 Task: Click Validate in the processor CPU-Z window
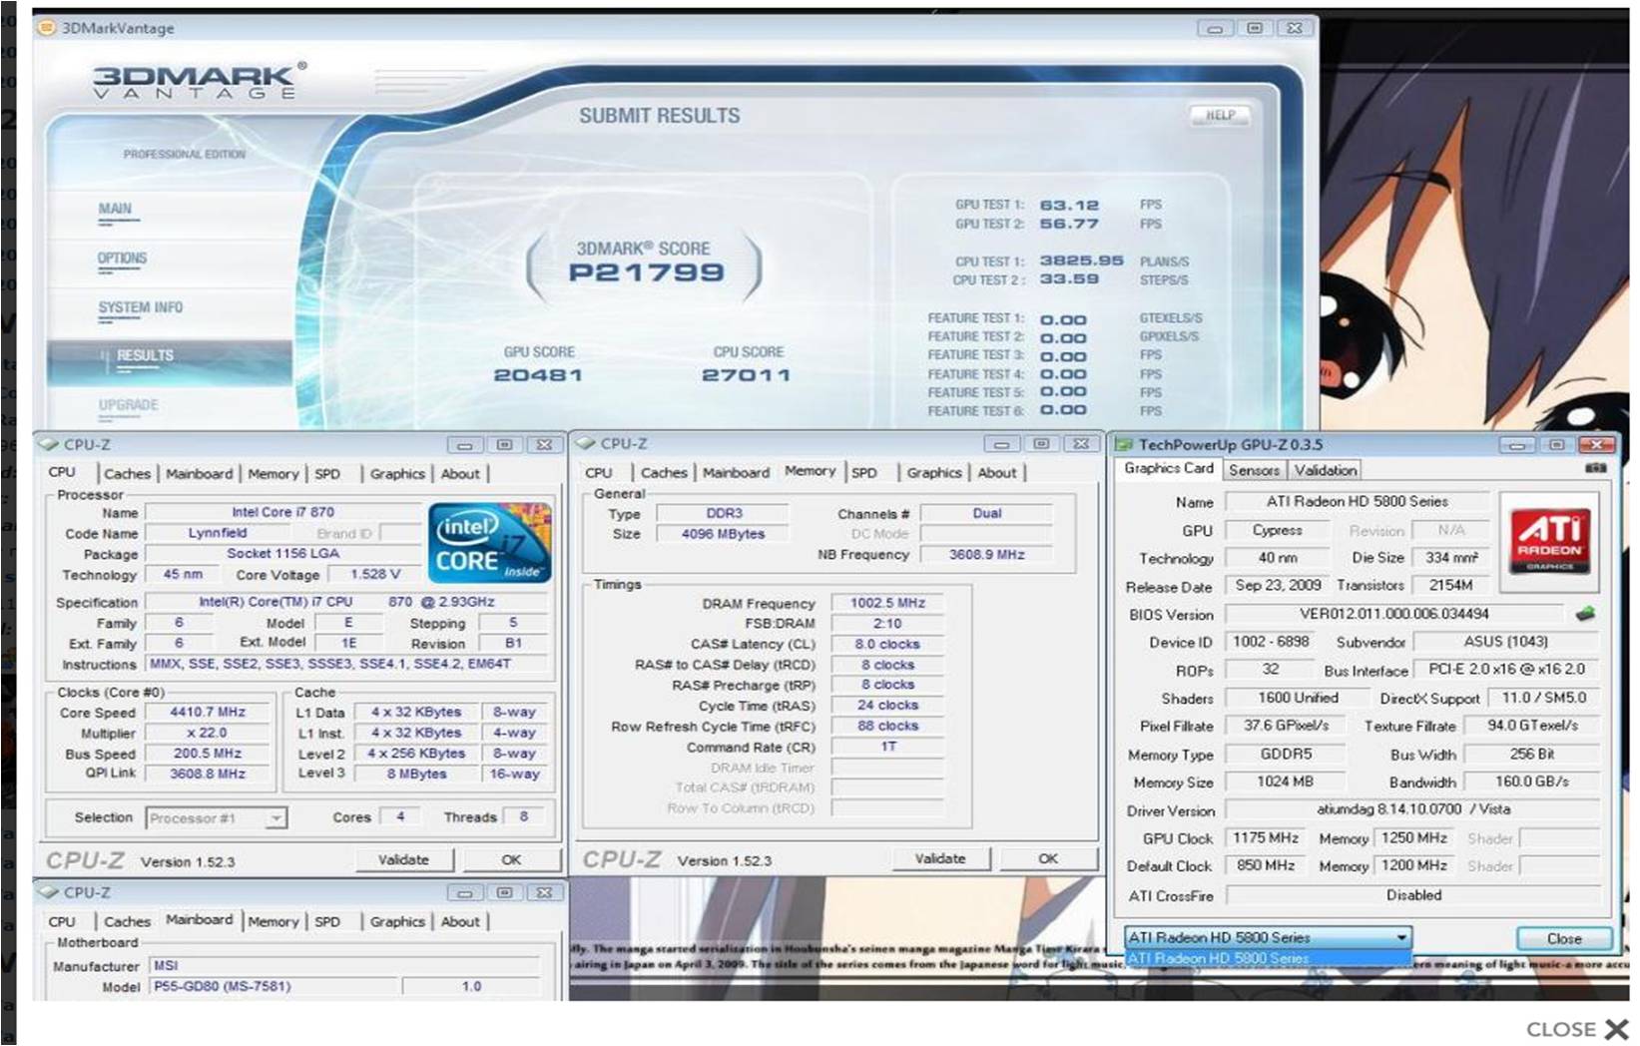[x=403, y=859]
